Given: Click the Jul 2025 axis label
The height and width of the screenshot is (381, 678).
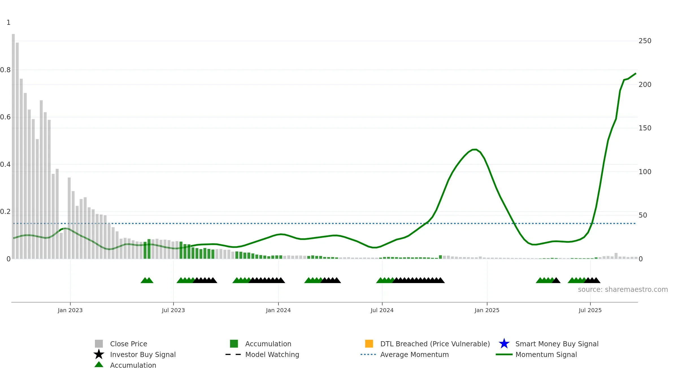Looking at the screenshot, I should (590, 310).
